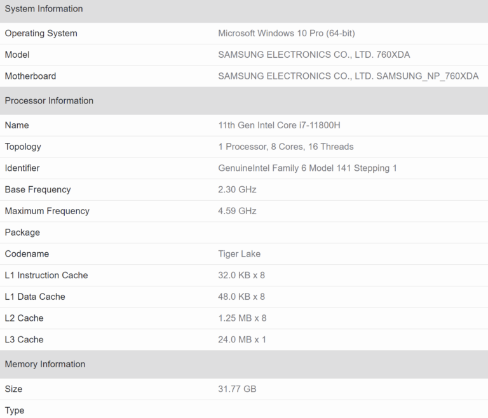Click the SAMSUNG 760XDA model value
This screenshot has height=418, width=488.
[x=314, y=55]
